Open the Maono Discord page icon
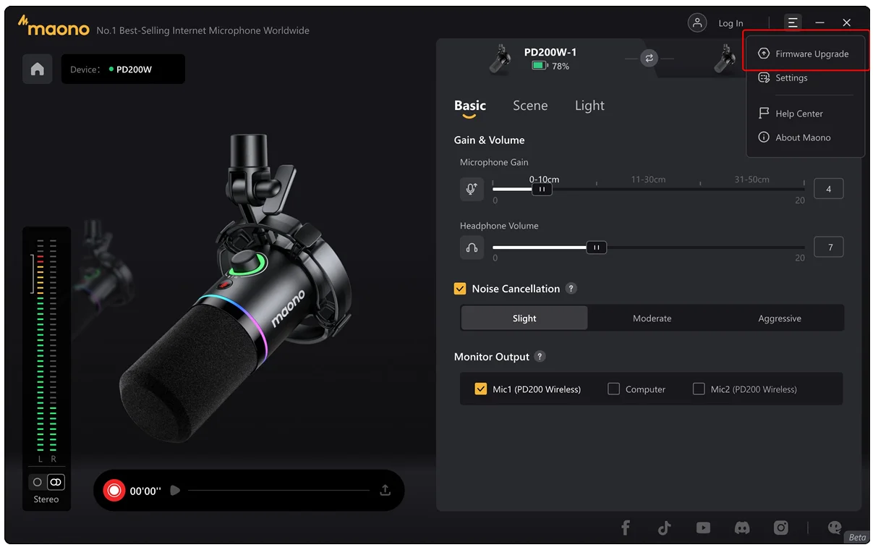873x550 pixels. click(x=742, y=528)
